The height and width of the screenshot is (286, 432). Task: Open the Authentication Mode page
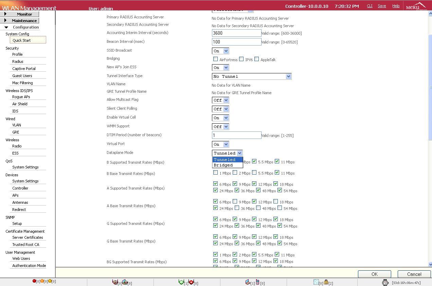point(29,266)
